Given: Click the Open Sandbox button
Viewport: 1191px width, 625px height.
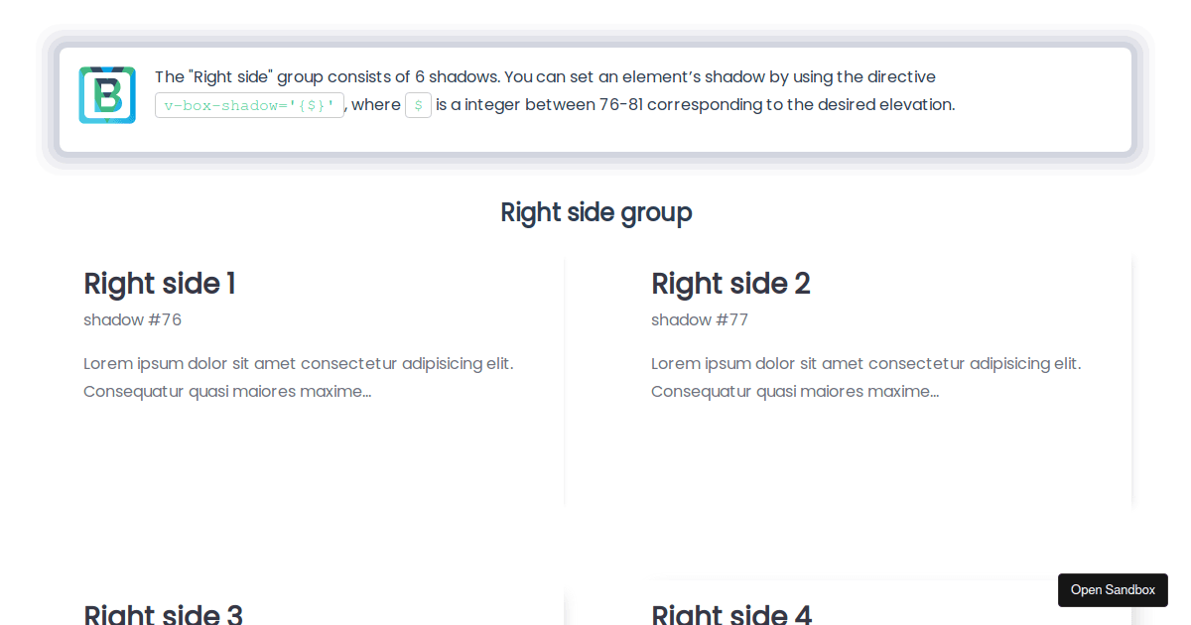Looking at the screenshot, I should 1113,589.
